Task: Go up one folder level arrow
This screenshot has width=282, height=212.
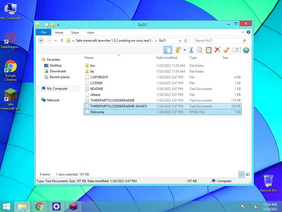Action: coord(62,41)
